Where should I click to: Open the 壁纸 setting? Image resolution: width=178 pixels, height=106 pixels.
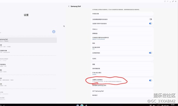click(x=122, y=43)
